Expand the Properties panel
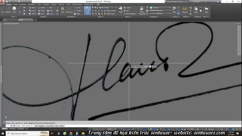 coord(154,17)
